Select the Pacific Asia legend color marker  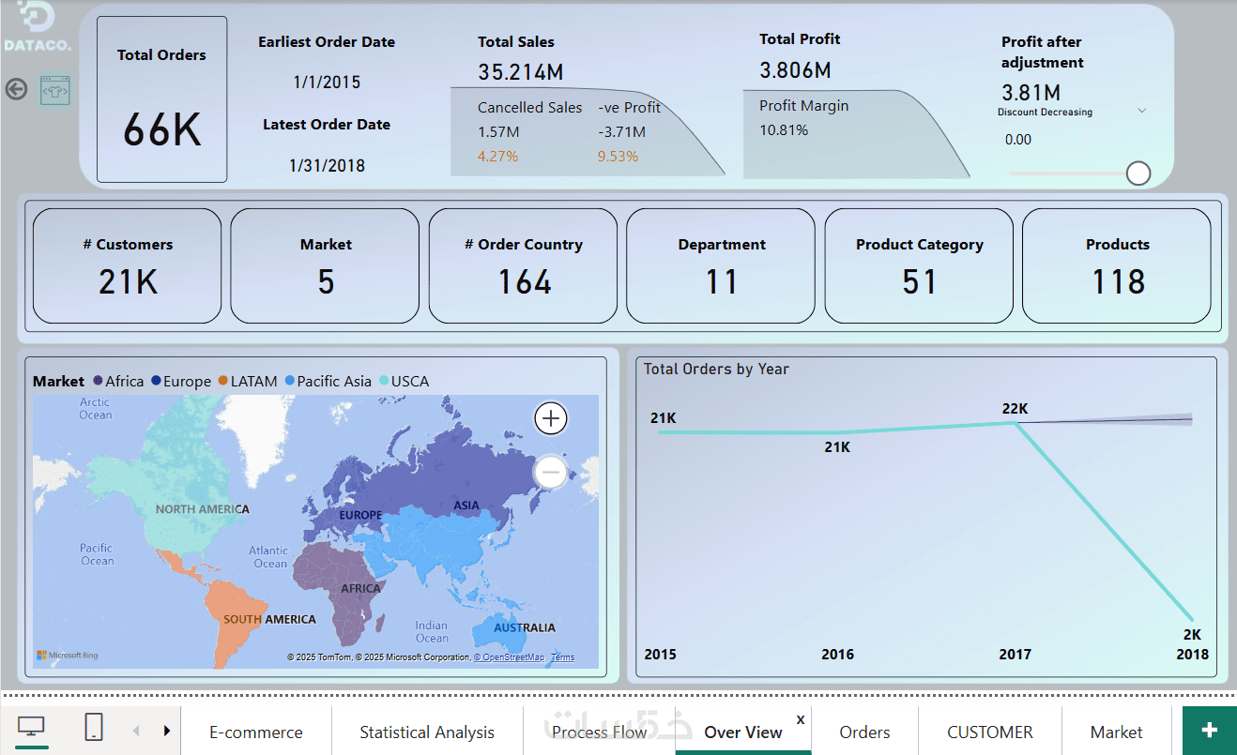coord(290,382)
